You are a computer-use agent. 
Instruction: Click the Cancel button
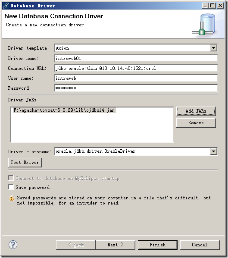click(200, 245)
